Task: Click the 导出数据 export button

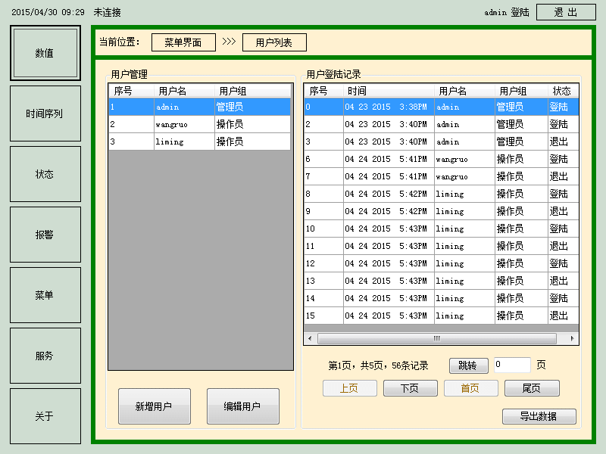Action: coord(539,416)
